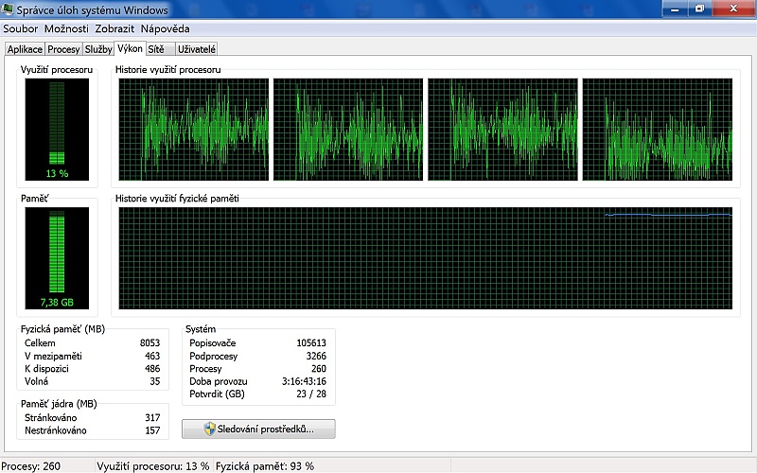Open the Zobrazit menu
This screenshot has width=757, height=473.
pyautogui.click(x=114, y=28)
